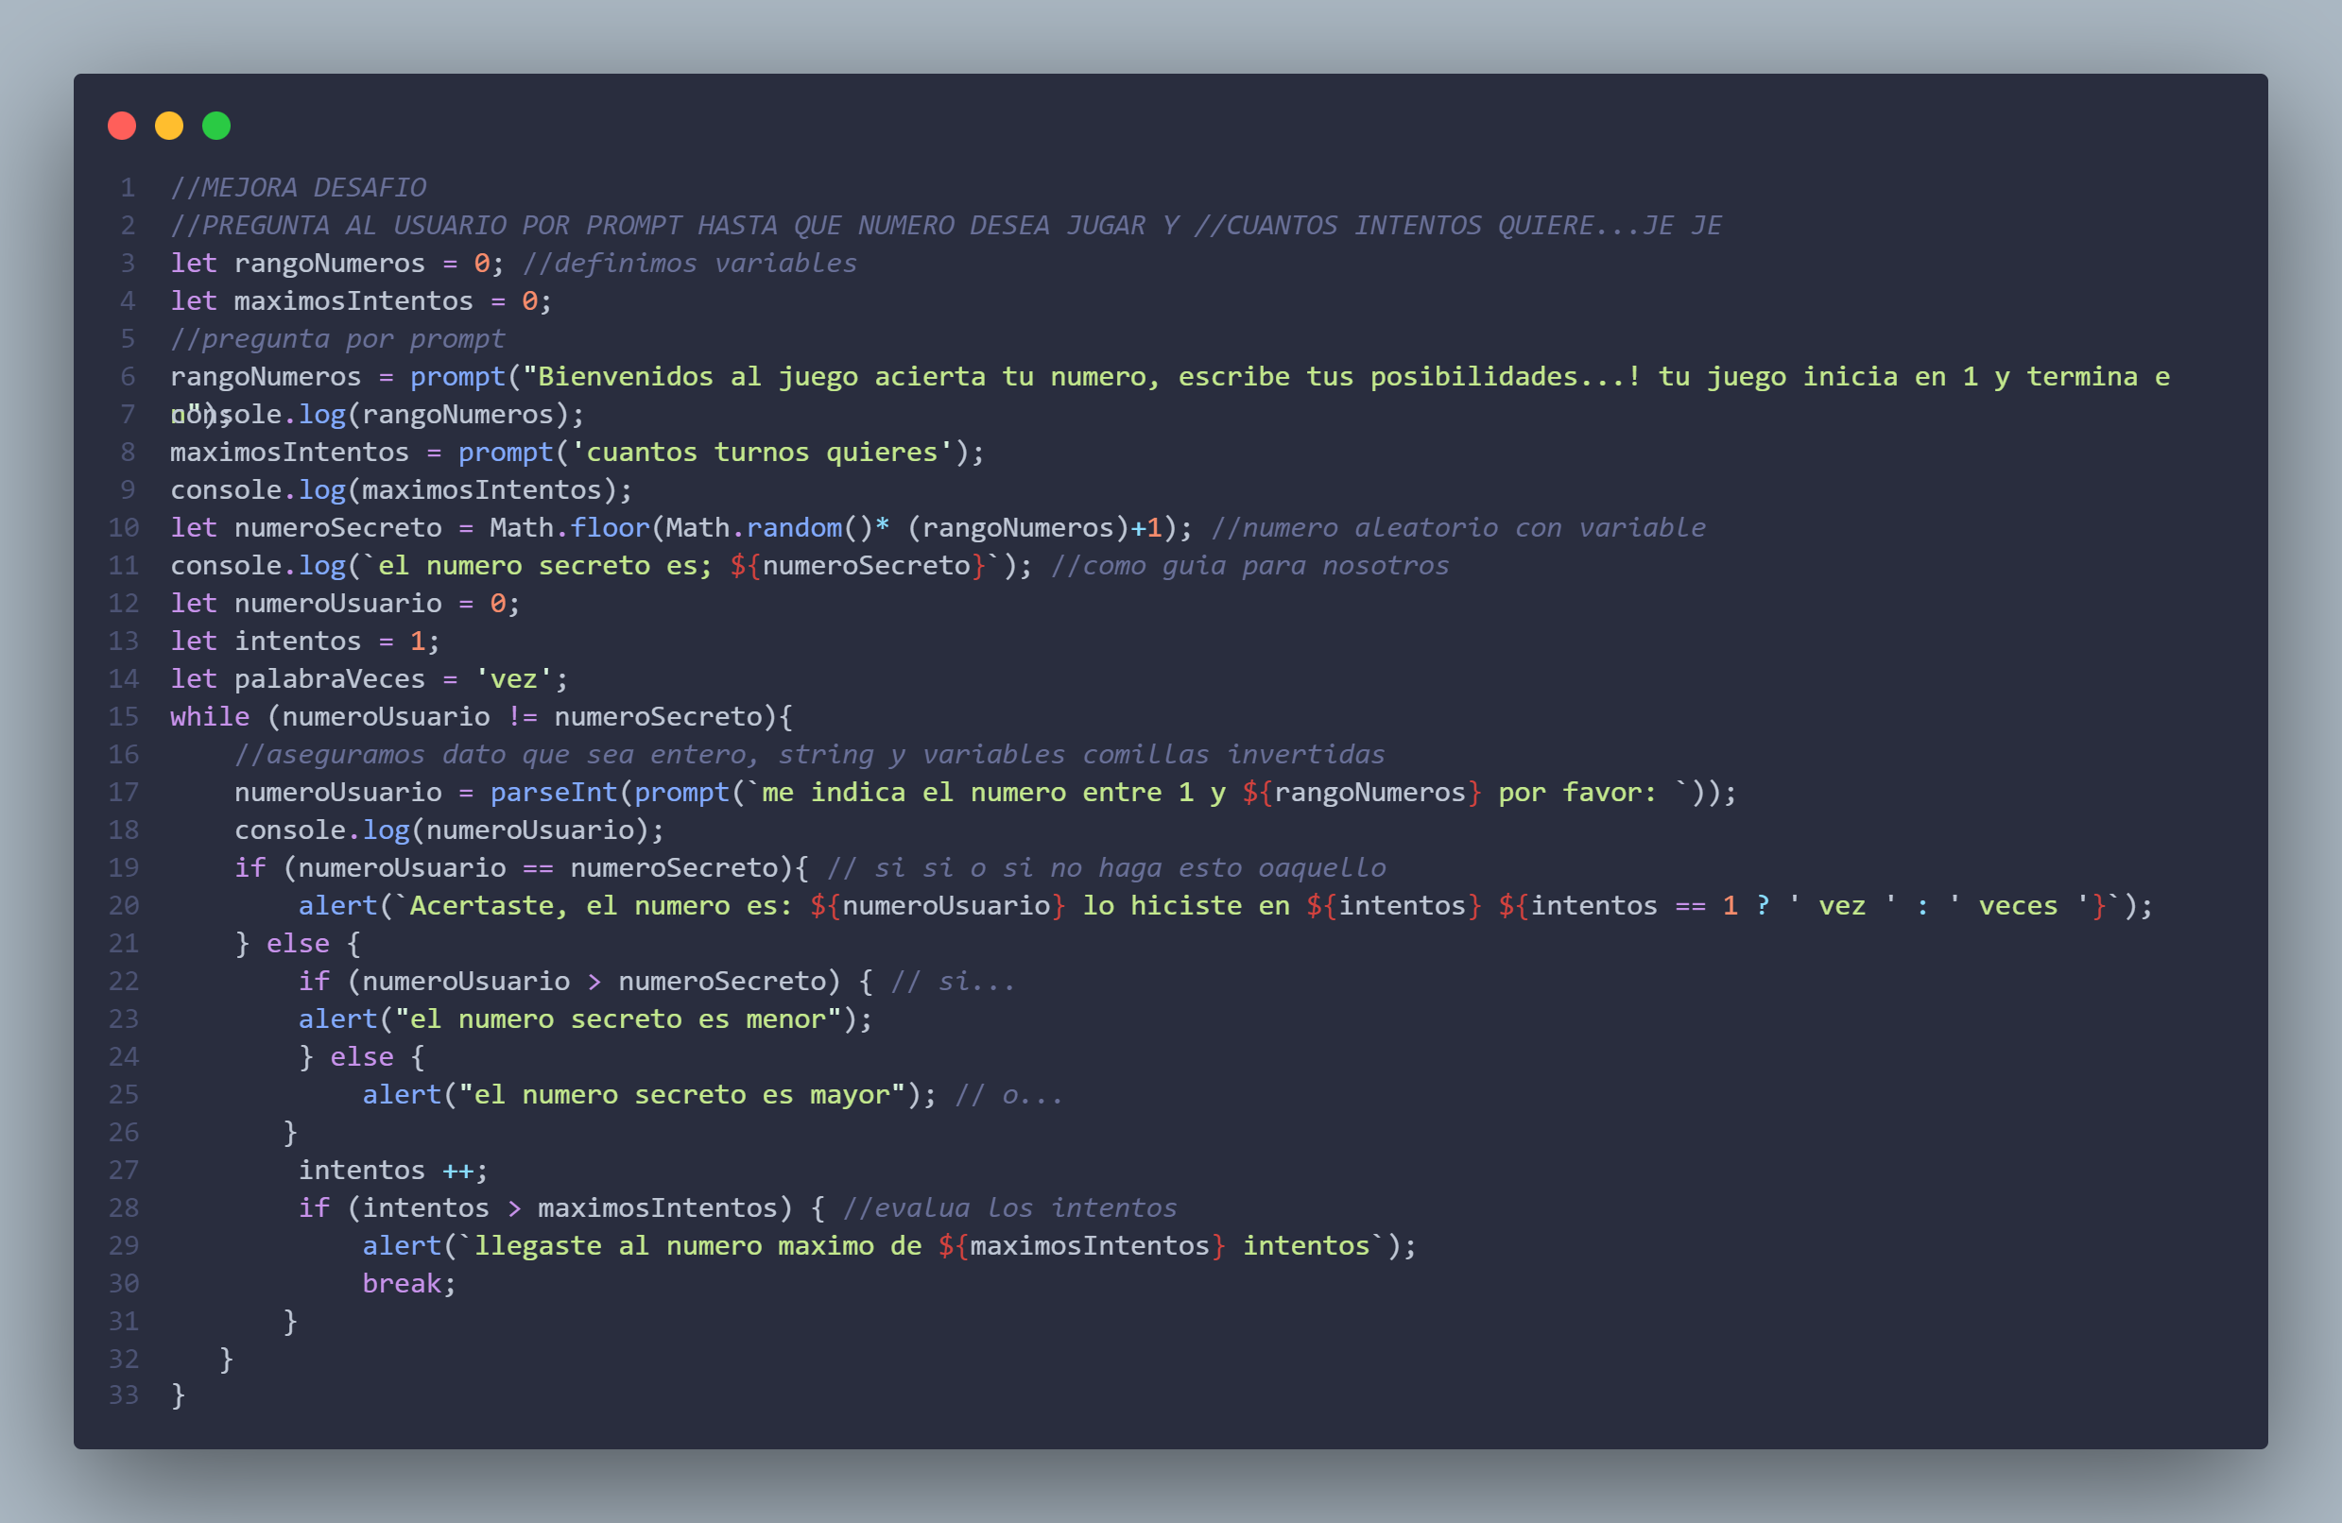Viewport: 2342px width, 1523px height.
Task: Click the template string 'el numero secreto es;'
Action: click(x=544, y=566)
